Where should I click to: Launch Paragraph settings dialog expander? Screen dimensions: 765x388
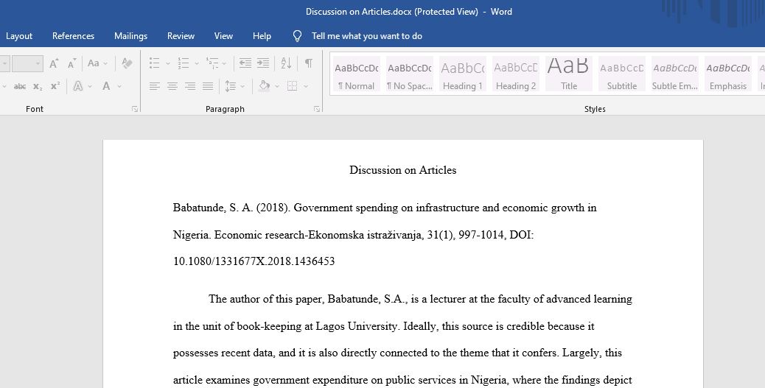[317, 109]
